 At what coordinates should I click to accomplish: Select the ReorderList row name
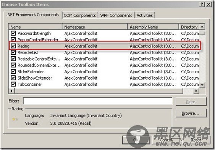28,52
